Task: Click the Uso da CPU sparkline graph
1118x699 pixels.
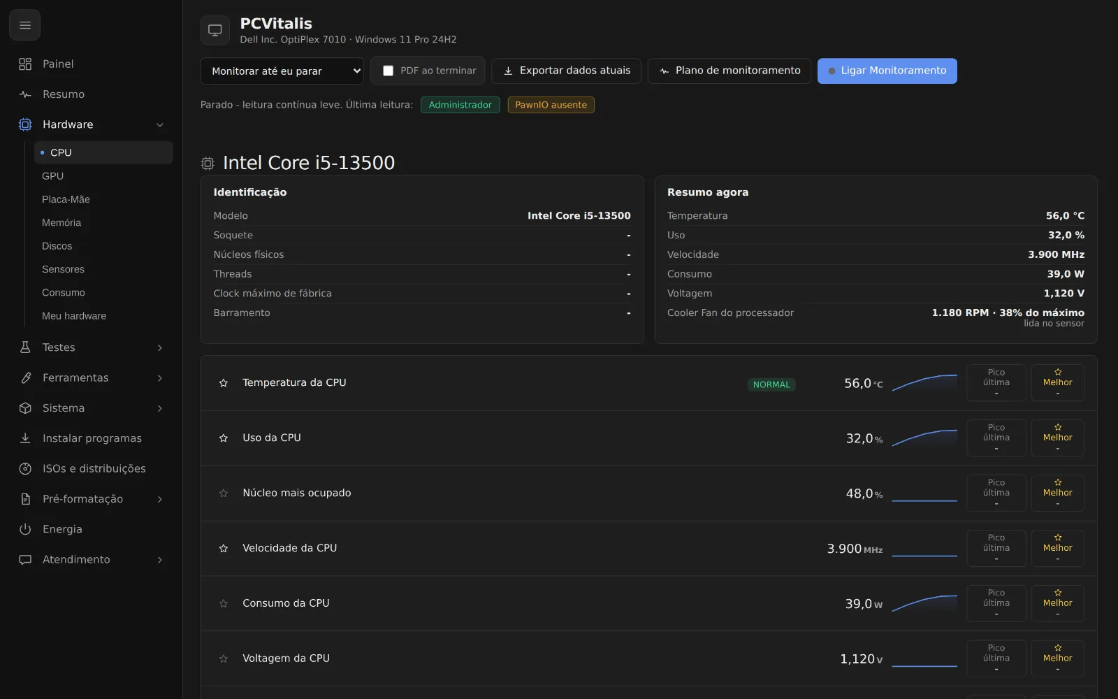Action: tap(924, 438)
